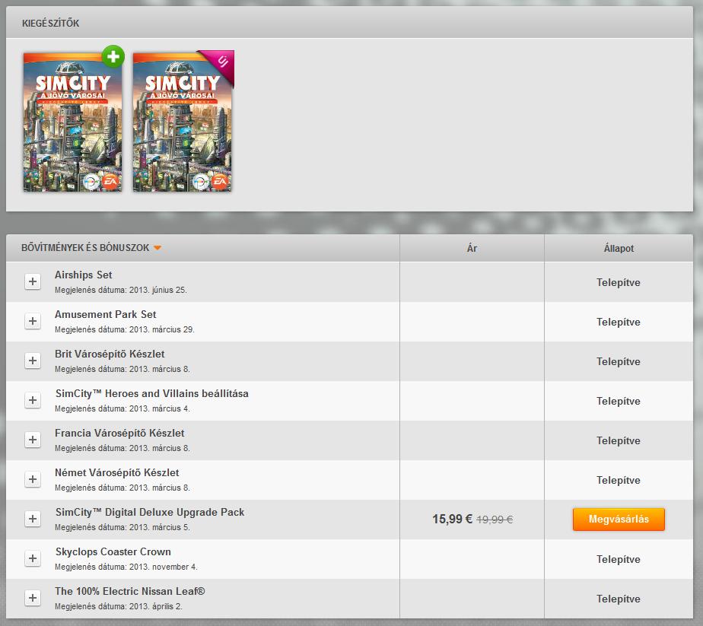Click the pink Új ribbon badge
703x626 pixels.
pyautogui.click(x=221, y=62)
